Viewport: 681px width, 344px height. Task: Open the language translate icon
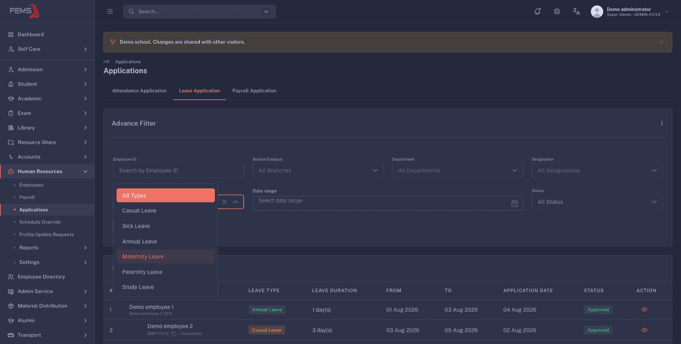[x=576, y=11]
